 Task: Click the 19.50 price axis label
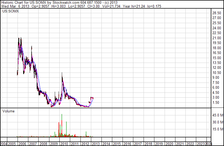[x=217, y=43]
